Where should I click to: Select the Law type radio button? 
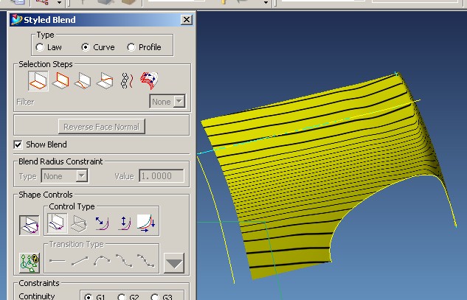pos(40,47)
